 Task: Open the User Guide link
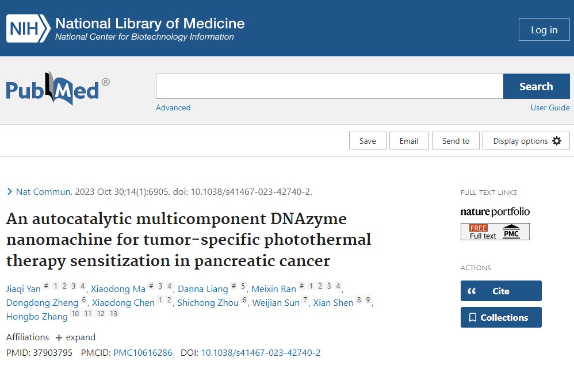[550, 107]
